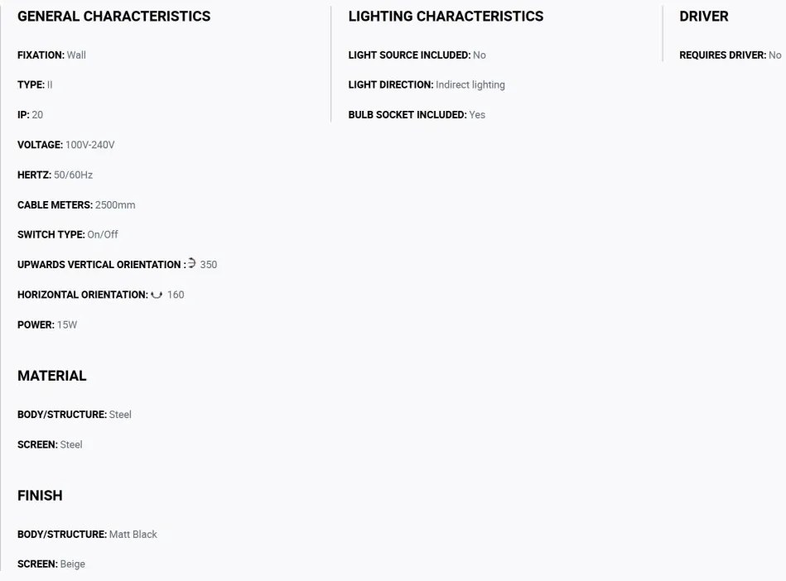This screenshot has height=581, width=786.
Task: Select the Lighting Characteristics heading
Action: [446, 17]
